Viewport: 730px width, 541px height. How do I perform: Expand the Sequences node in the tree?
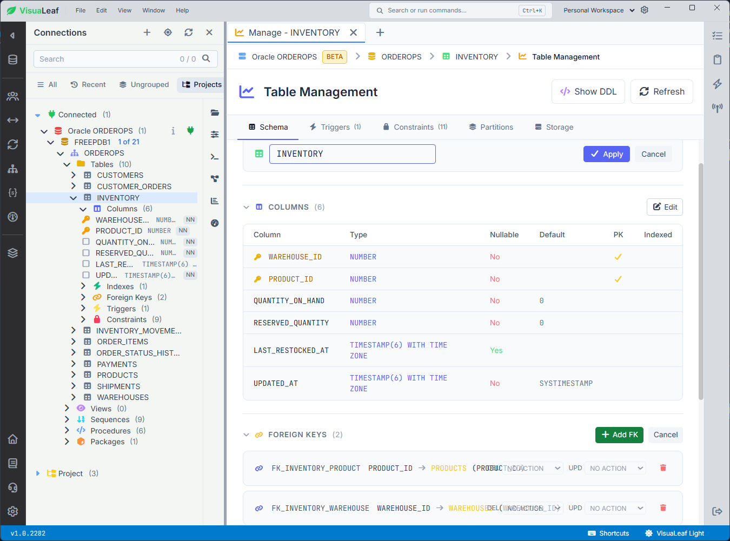(x=67, y=419)
